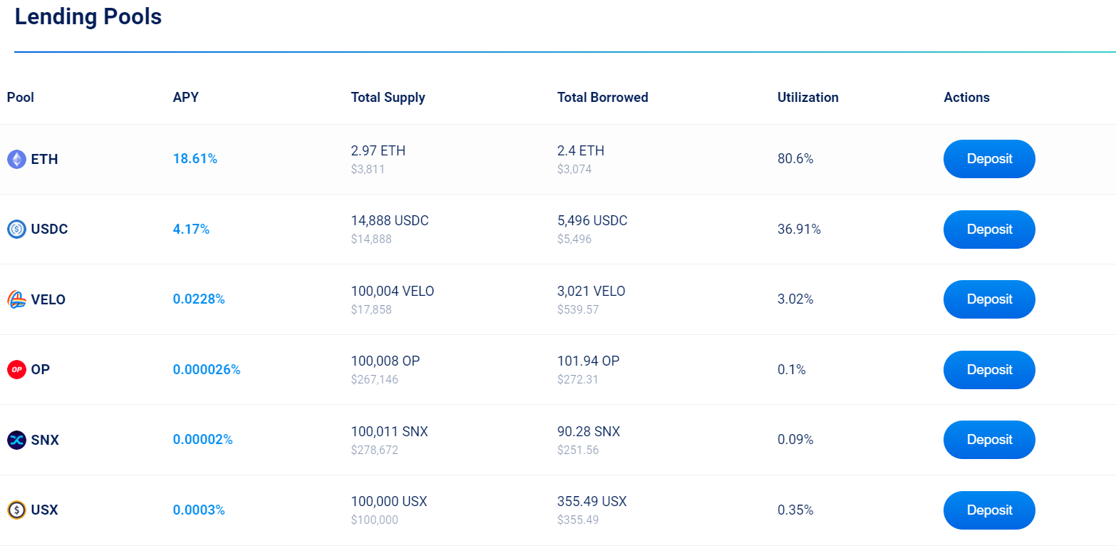The width and height of the screenshot is (1116, 546).
Task: Click the Pool column header
Action: [x=21, y=98]
